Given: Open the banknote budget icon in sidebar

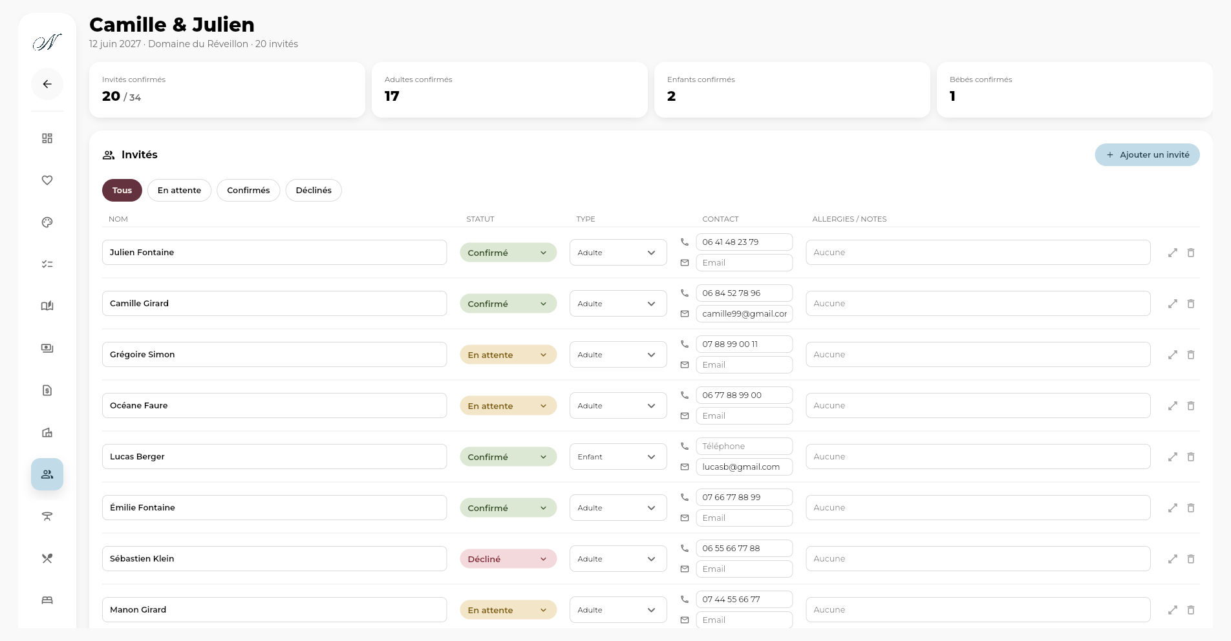Looking at the screenshot, I should (x=47, y=348).
